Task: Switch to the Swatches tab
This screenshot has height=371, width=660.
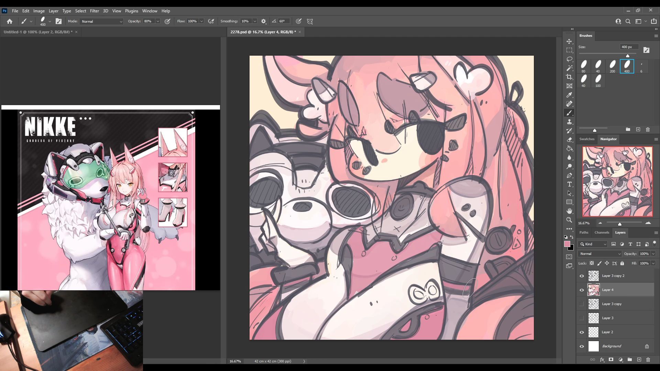Action: coord(587,139)
